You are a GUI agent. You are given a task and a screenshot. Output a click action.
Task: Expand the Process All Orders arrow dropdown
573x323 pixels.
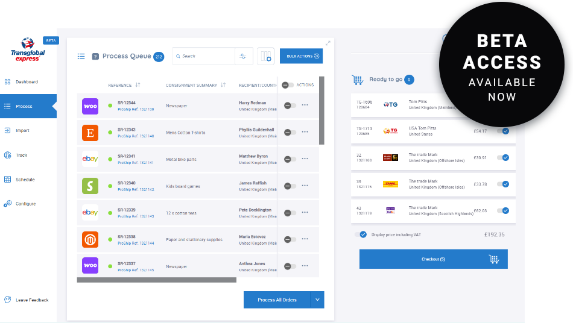(x=317, y=299)
